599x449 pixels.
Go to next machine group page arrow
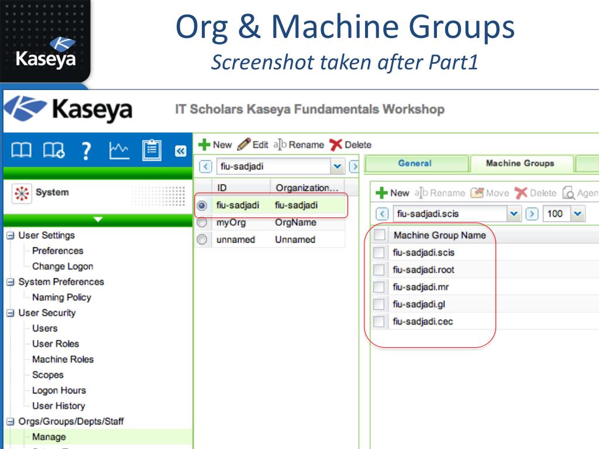point(532,214)
